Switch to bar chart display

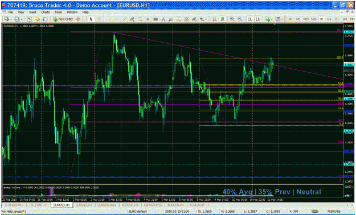pos(214,19)
